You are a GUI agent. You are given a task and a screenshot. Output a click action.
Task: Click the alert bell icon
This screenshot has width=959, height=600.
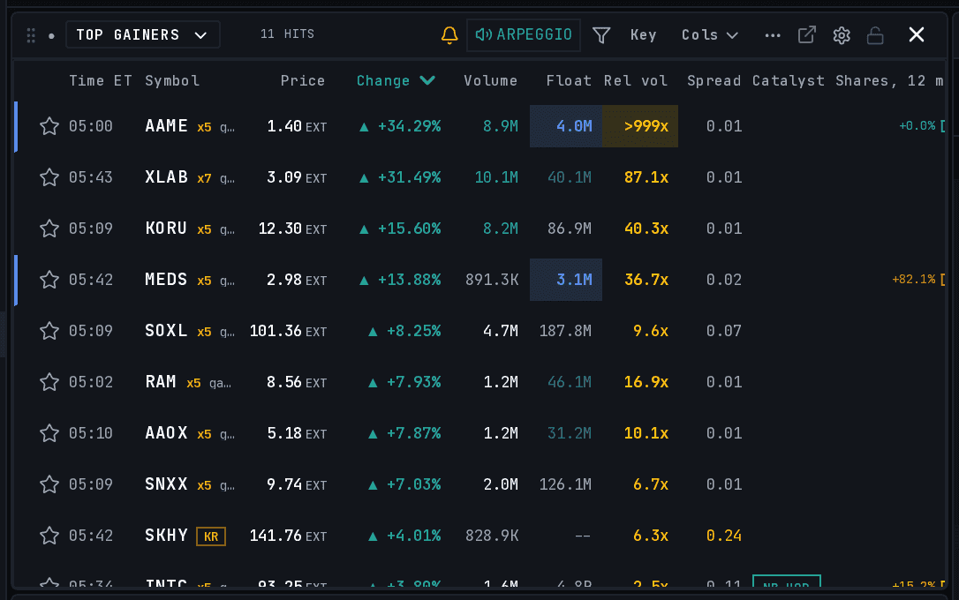click(449, 34)
